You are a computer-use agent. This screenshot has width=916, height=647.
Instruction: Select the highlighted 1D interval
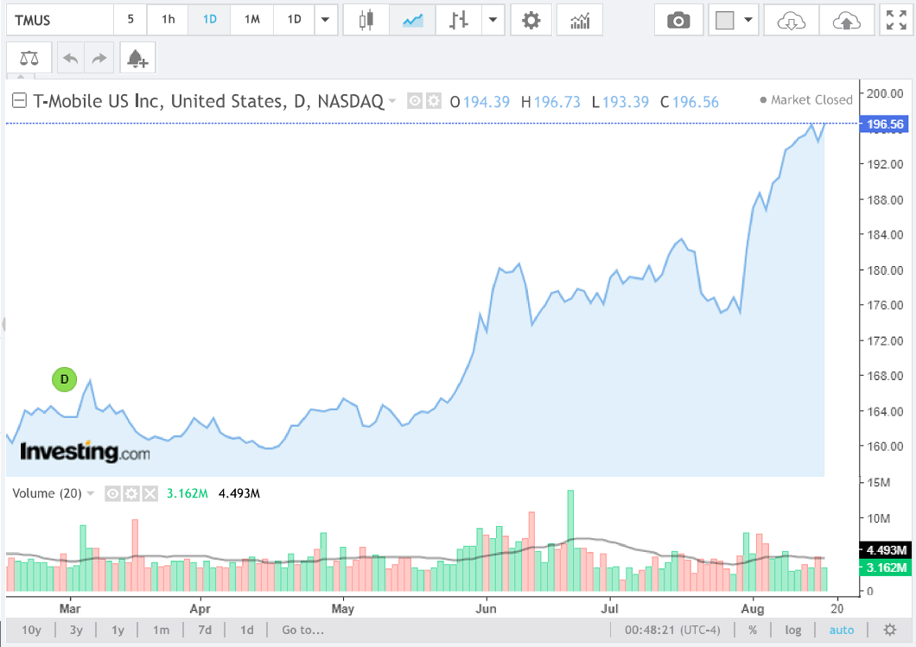(x=210, y=20)
